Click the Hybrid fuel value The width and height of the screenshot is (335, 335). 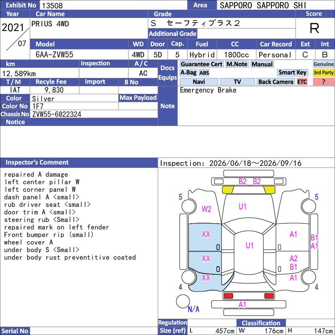pyautogui.click(x=202, y=55)
